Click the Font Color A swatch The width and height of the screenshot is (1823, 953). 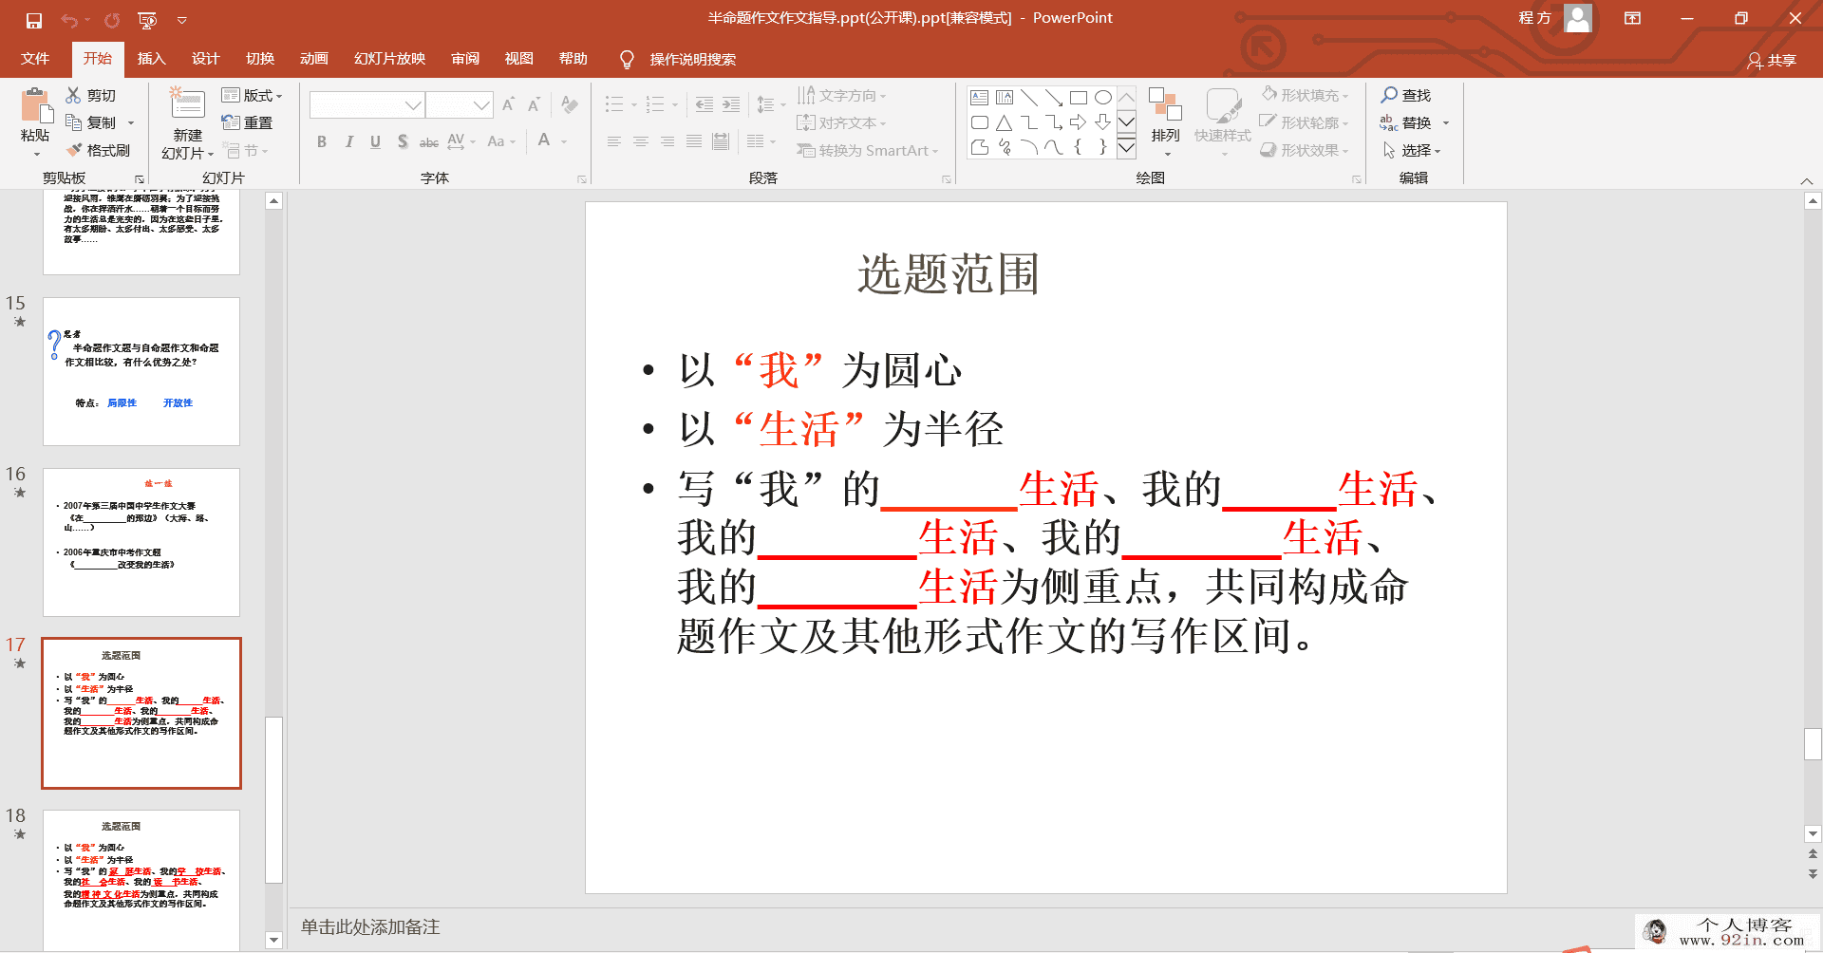[x=544, y=140]
